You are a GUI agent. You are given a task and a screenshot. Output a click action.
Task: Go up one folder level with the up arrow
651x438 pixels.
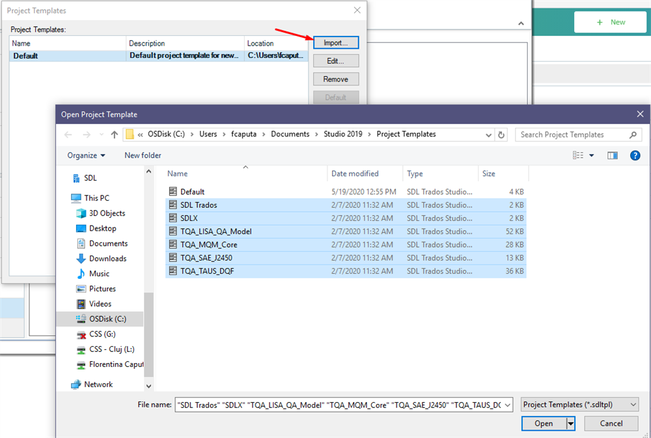[114, 134]
